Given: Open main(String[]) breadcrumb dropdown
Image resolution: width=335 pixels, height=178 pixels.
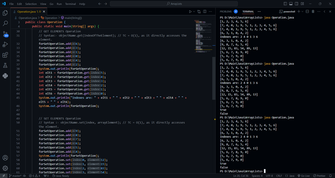Looking at the screenshot, I should [71, 18].
